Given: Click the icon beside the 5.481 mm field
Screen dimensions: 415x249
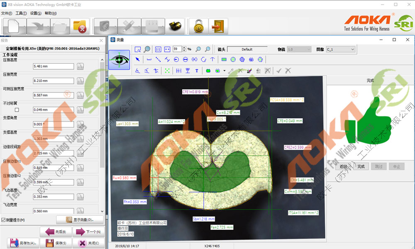Looking at the screenshot, I should [80, 66].
